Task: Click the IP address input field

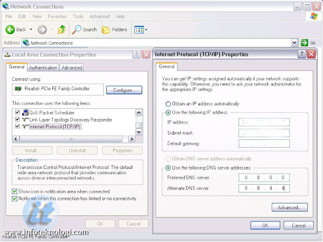Action: [x=264, y=122]
